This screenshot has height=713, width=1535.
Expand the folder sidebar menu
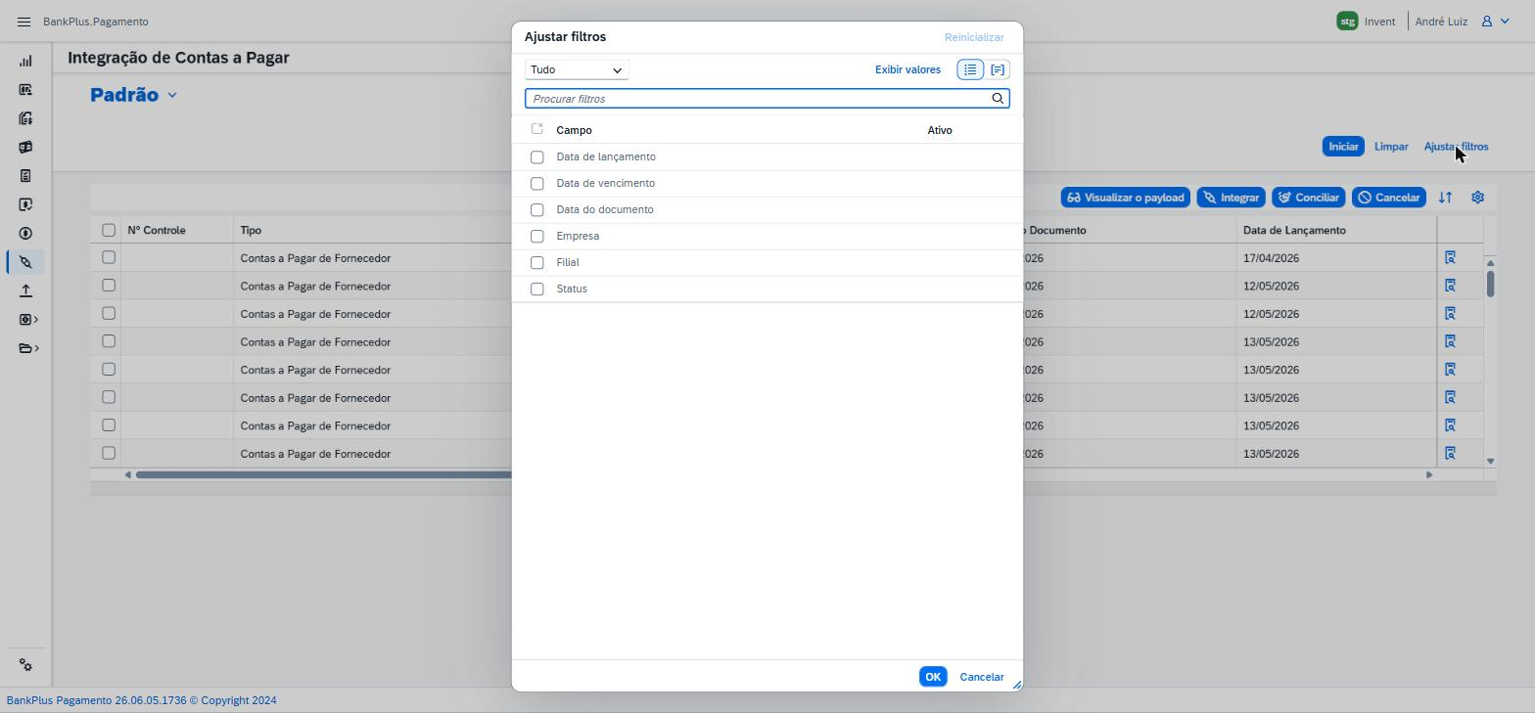pos(28,348)
